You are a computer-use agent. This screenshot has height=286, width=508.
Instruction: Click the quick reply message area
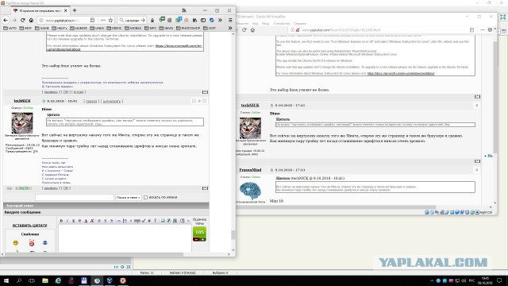125,238
